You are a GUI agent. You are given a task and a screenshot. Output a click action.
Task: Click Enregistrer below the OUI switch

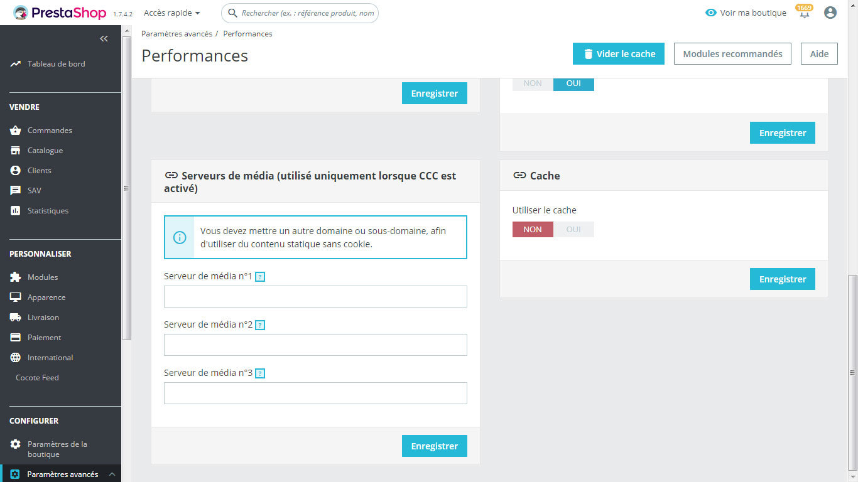[x=783, y=132]
